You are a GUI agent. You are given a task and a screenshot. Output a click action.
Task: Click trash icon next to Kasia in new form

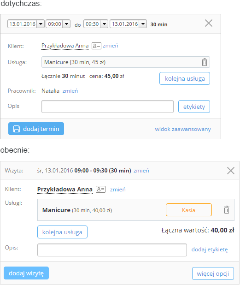[226, 209]
